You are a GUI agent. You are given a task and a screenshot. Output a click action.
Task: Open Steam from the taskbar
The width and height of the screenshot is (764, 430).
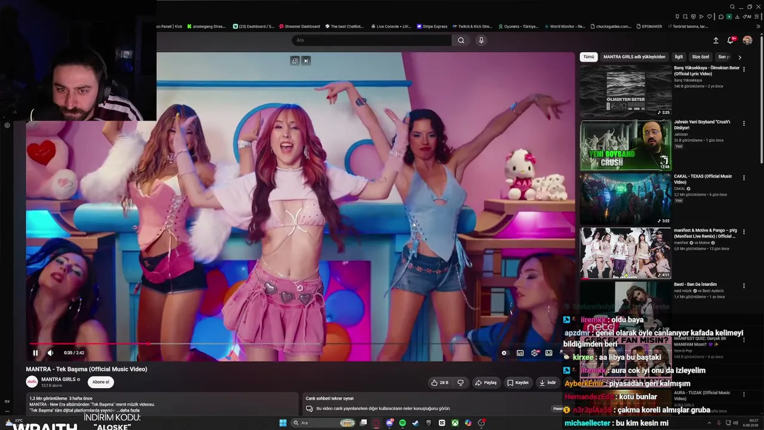[415, 423]
